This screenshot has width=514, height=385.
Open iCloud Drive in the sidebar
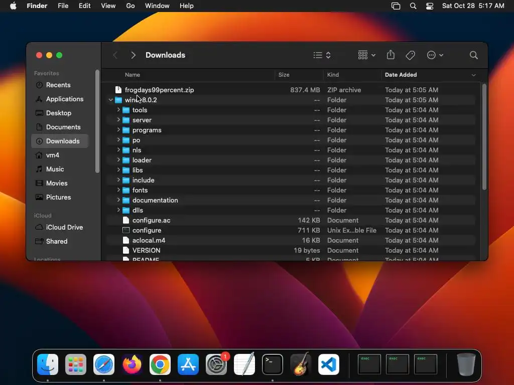tap(60, 227)
